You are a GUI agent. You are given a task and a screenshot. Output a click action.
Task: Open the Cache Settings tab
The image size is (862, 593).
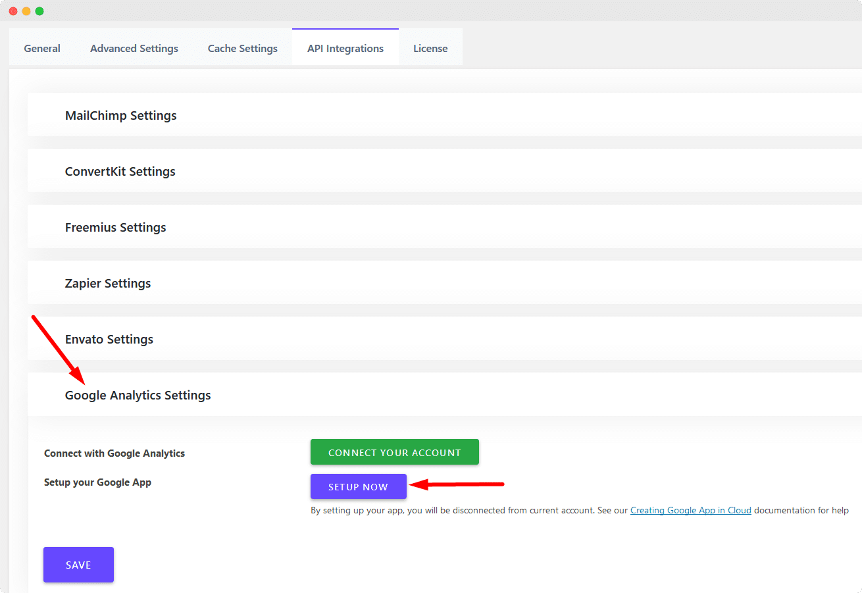tap(243, 48)
